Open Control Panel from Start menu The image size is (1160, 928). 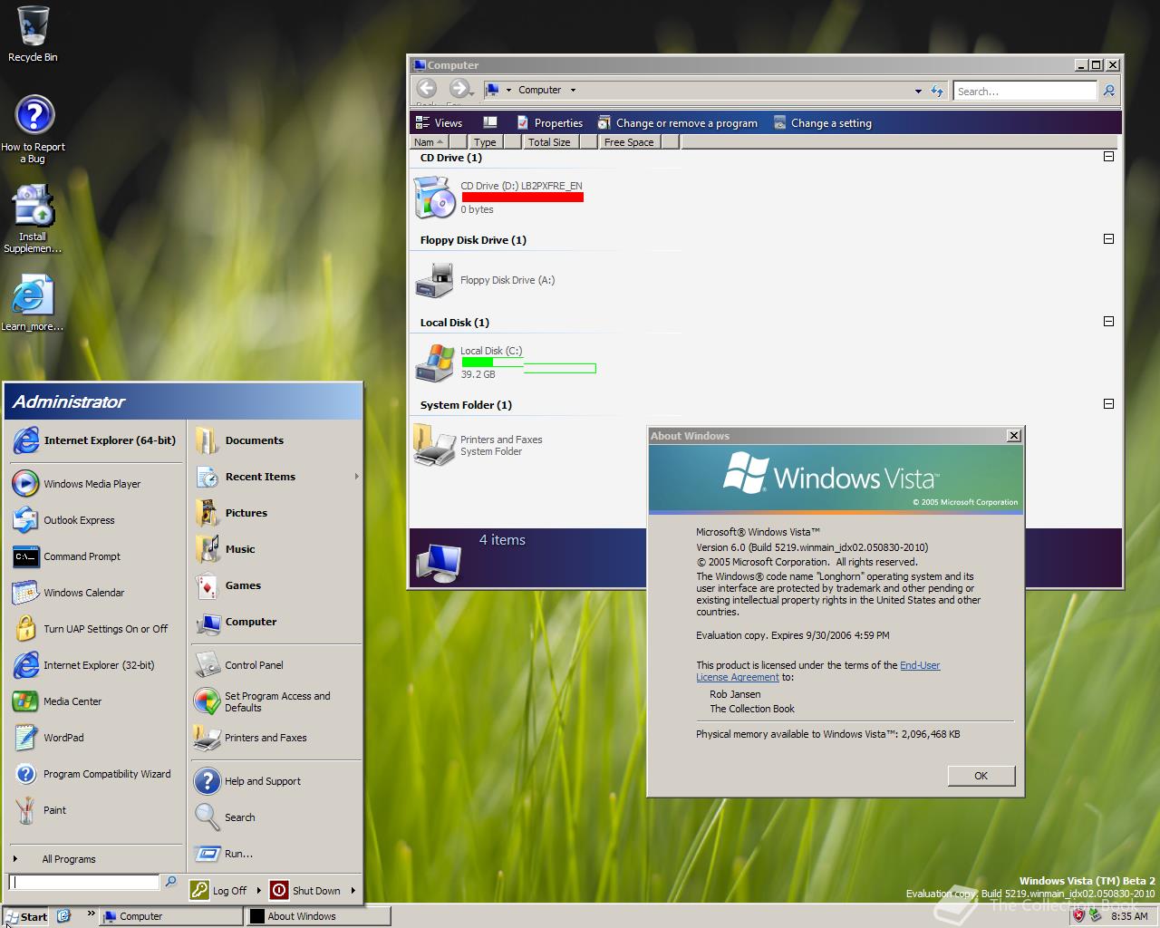[275, 665]
